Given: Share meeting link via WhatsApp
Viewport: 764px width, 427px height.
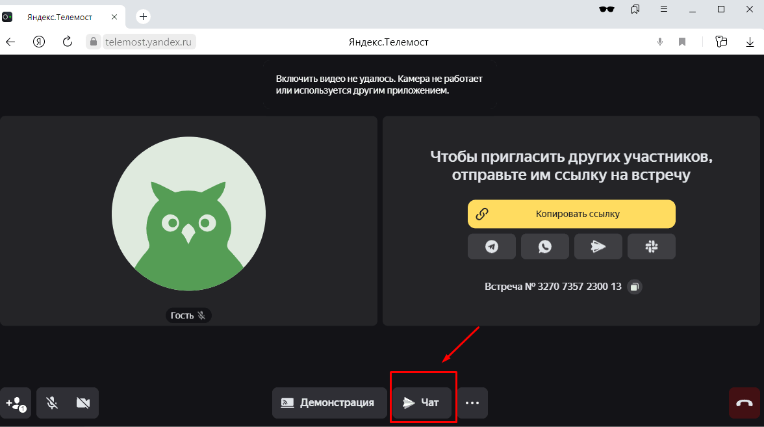Looking at the screenshot, I should coord(544,247).
